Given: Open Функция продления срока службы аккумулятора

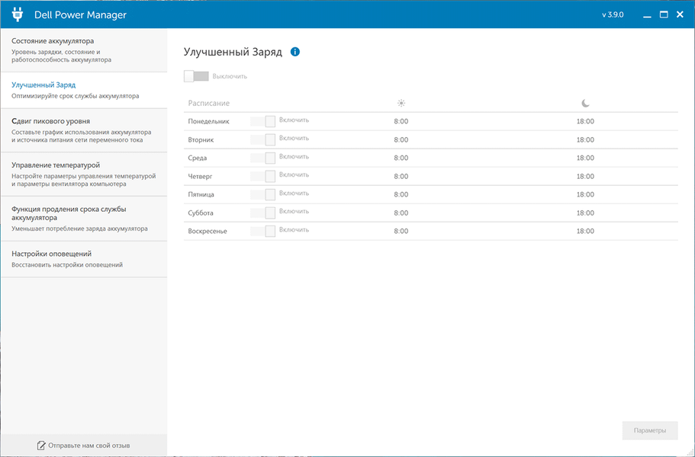Looking at the screenshot, I should tap(84, 219).
